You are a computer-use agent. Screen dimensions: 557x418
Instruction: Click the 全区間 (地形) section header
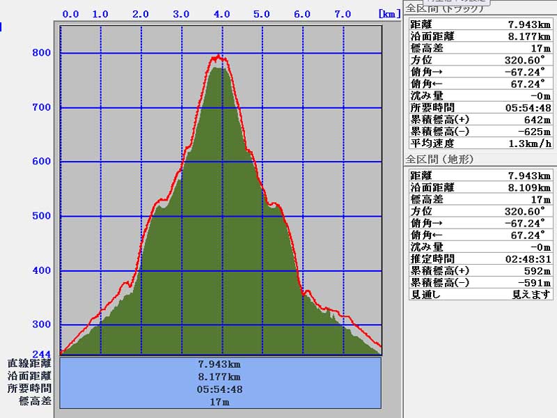[440, 160]
